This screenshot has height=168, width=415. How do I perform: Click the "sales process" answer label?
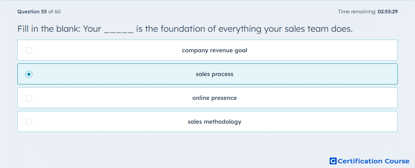pyautogui.click(x=214, y=74)
